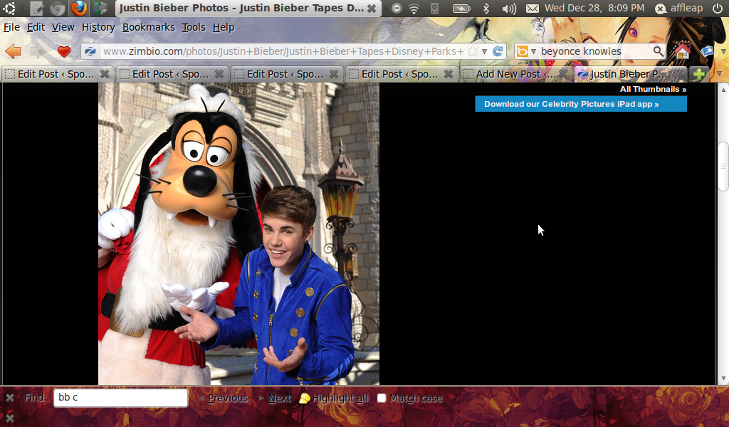
Task: Click the red heart toolbar icon
Action: (64, 51)
